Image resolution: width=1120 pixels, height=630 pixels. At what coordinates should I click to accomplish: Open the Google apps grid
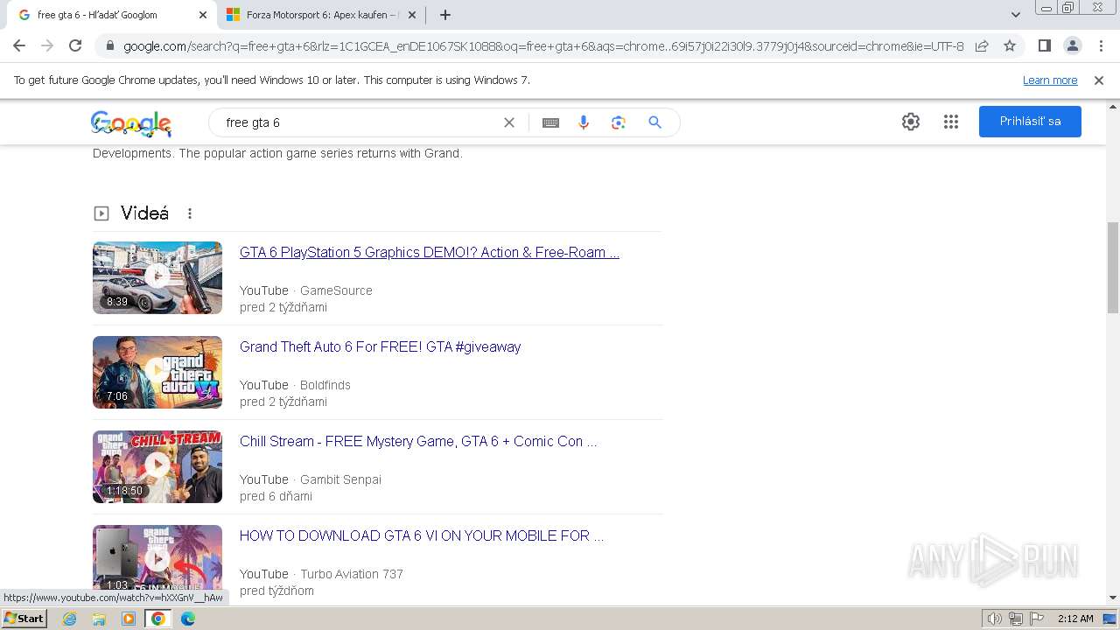click(951, 122)
